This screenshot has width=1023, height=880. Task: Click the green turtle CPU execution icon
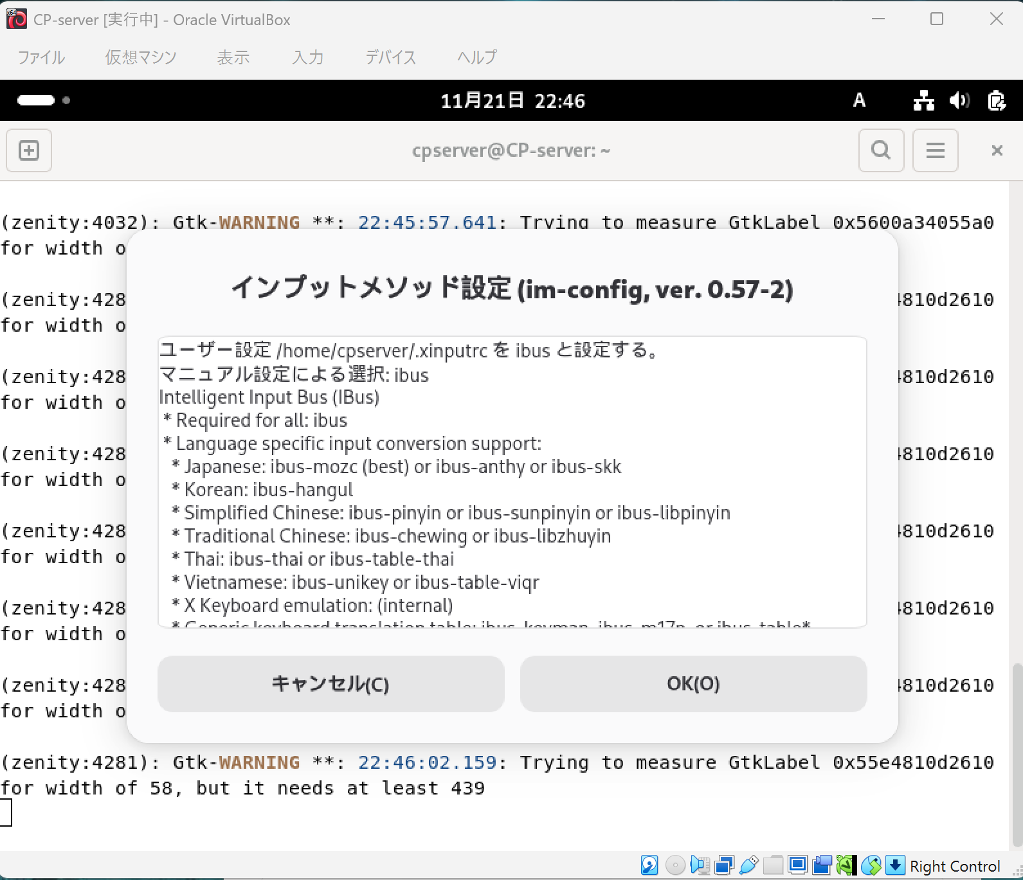click(847, 865)
